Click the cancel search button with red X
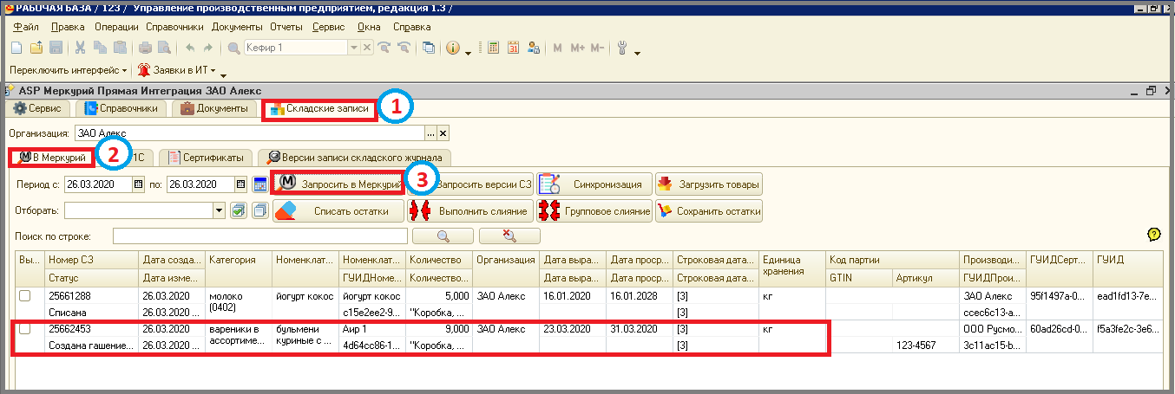Image resolution: width=1175 pixels, height=394 pixels. [x=509, y=236]
